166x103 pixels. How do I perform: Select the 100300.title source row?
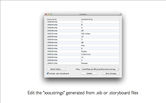pos(64,43)
